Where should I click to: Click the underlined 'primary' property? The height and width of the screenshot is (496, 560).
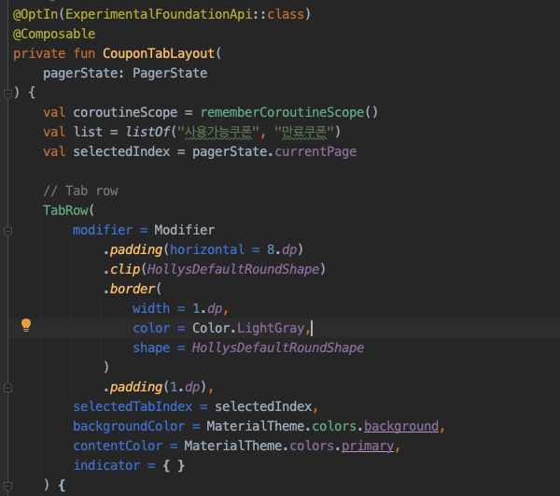368,446
